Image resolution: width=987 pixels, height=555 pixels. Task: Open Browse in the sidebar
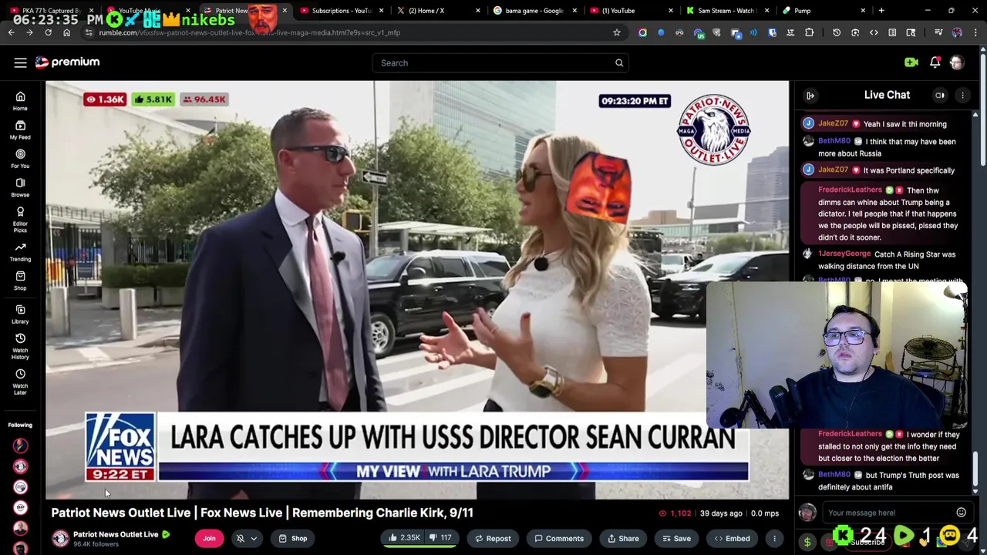pyautogui.click(x=20, y=187)
